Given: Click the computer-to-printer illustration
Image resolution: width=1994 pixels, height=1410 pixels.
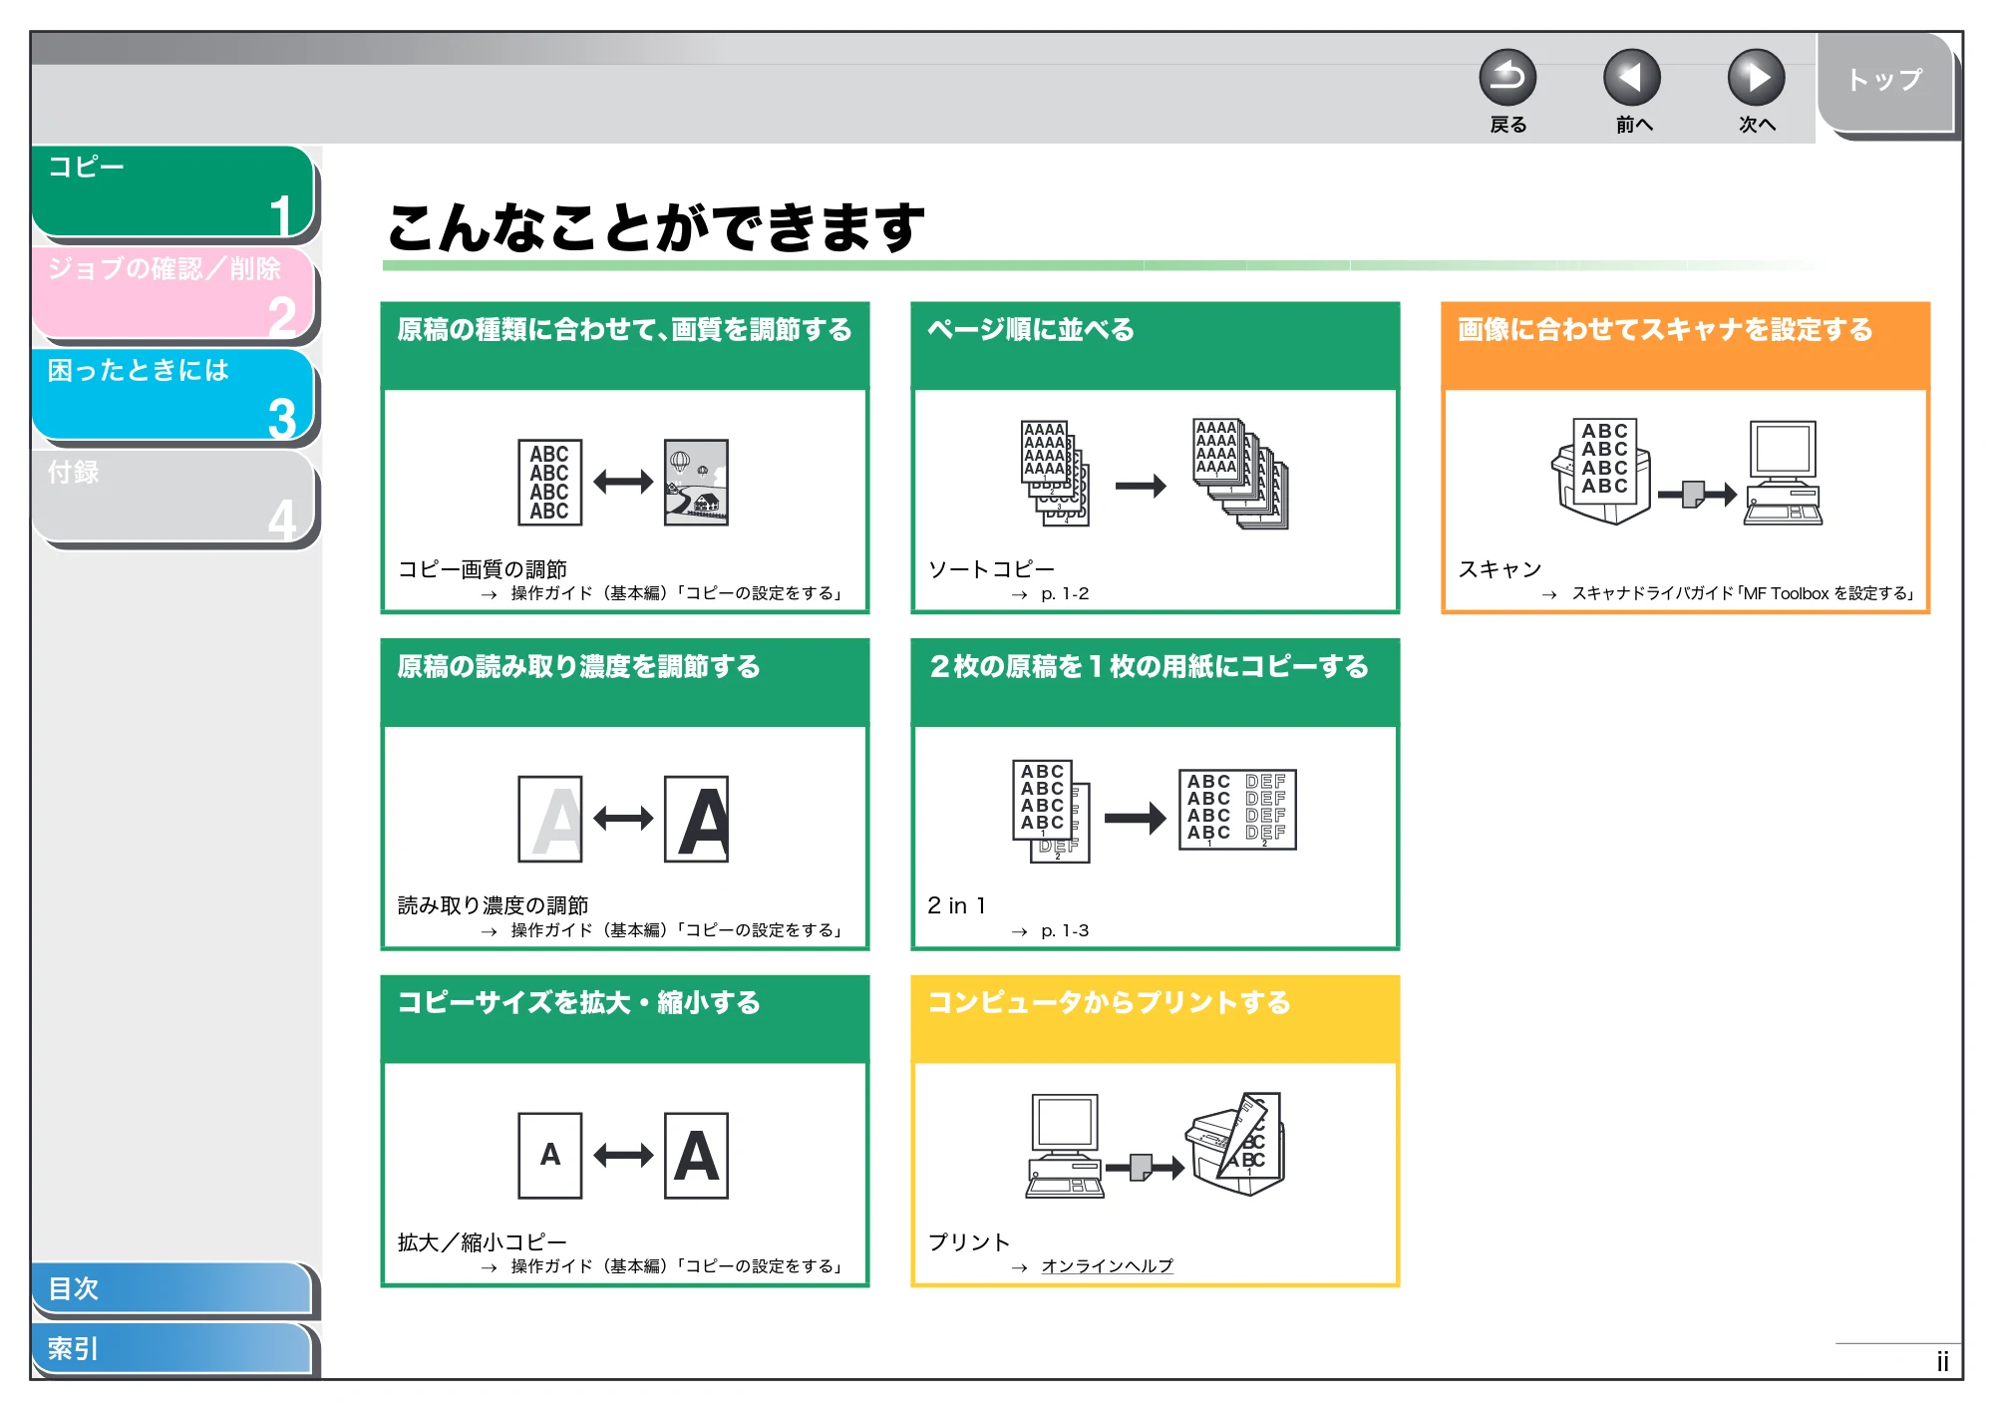Looking at the screenshot, I should coord(1155,1145).
